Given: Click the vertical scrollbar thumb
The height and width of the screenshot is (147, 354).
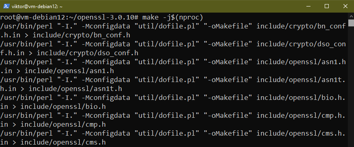Looking at the screenshot, I should pos(351,23).
